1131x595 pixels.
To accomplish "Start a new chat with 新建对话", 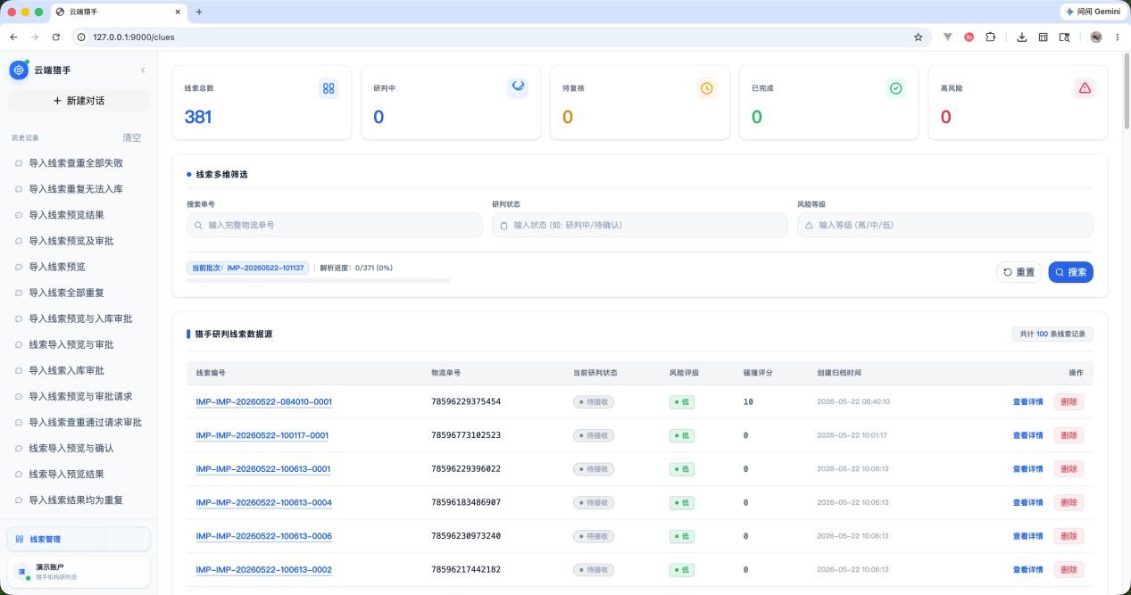I will click(79, 101).
